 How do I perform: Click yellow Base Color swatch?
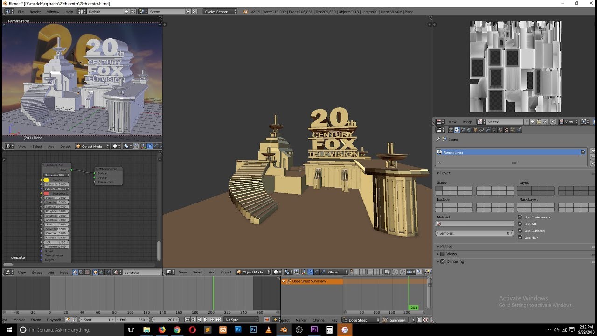point(46,180)
